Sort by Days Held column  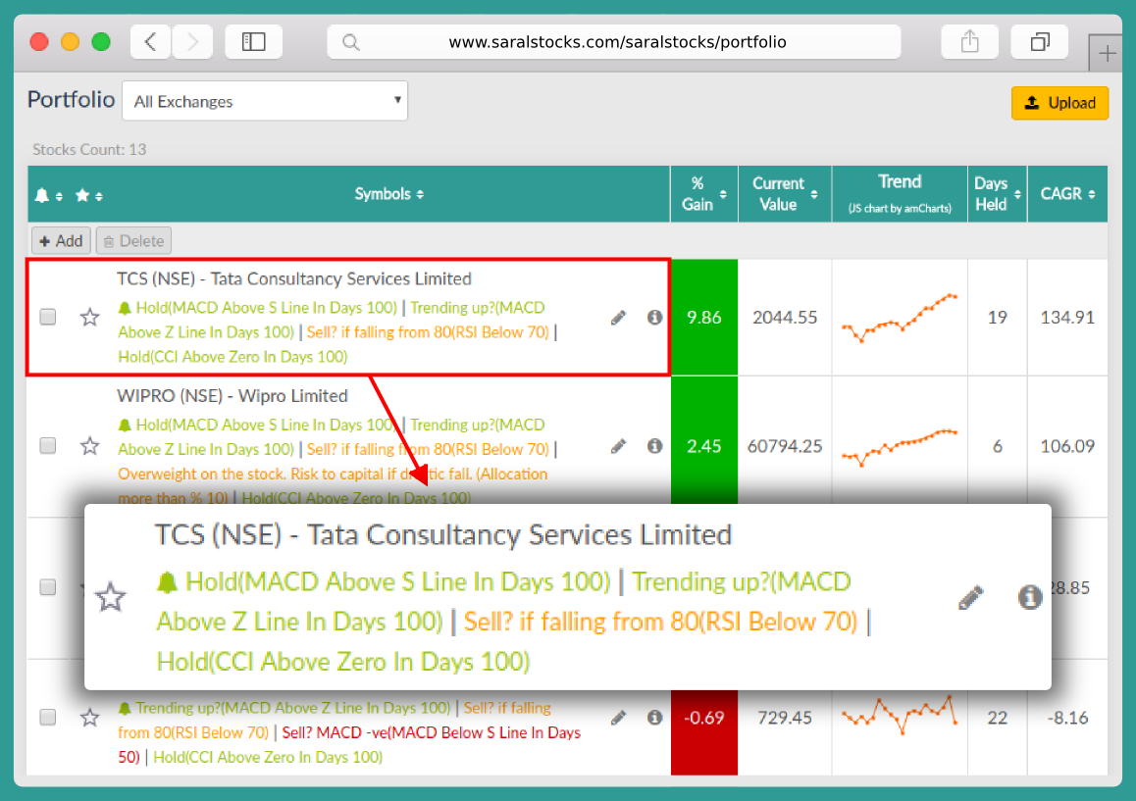click(997, 194)
